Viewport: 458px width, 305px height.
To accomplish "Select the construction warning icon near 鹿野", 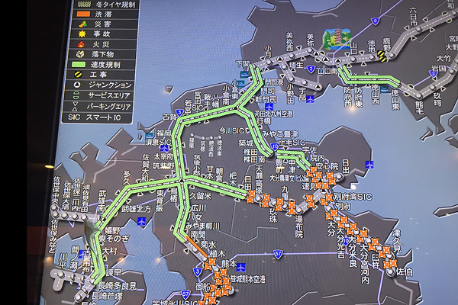I will (381, 56).
